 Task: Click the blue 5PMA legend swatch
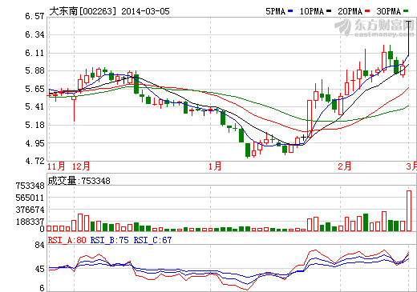(x=290, y=11)
